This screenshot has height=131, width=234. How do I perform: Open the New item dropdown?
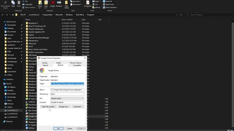point(76,1)
